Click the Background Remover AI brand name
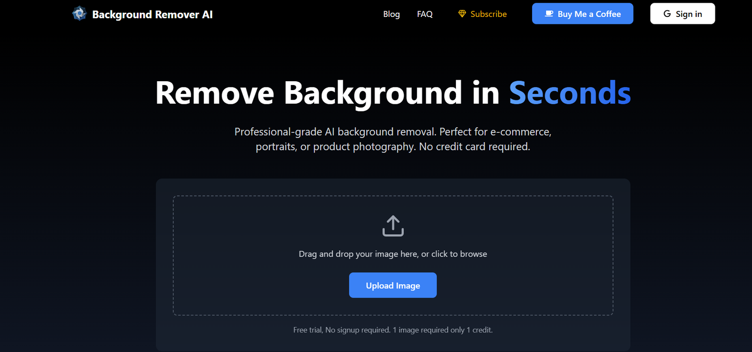This screenshot has width=752, height=352. click(152, 15)
